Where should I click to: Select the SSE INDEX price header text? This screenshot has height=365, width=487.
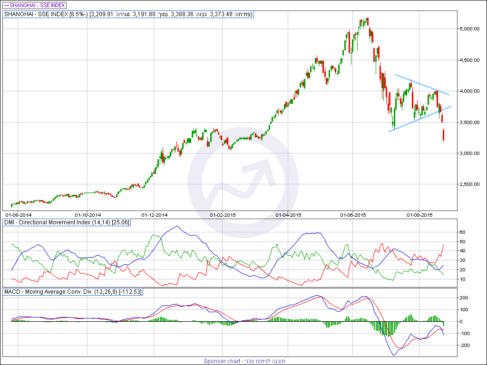[x=128, y=14]
